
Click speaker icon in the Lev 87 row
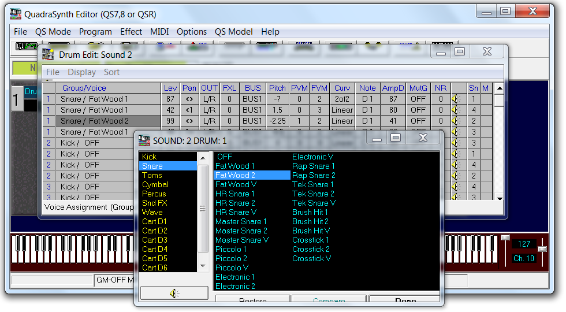point(456,99)
